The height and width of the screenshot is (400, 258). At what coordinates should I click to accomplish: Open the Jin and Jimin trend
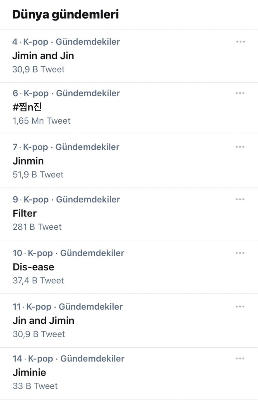click(44, 321)
